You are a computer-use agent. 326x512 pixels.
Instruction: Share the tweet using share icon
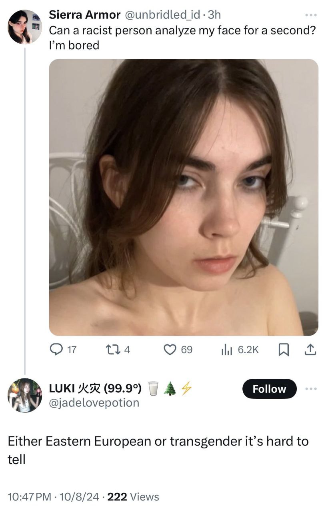coord(310,350)
